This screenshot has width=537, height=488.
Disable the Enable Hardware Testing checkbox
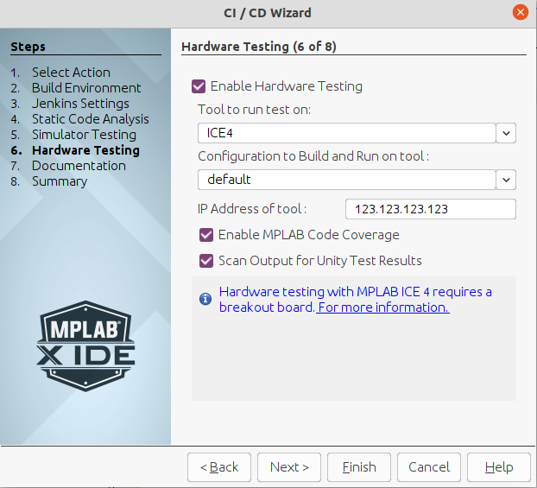click(x=199, y=86)
